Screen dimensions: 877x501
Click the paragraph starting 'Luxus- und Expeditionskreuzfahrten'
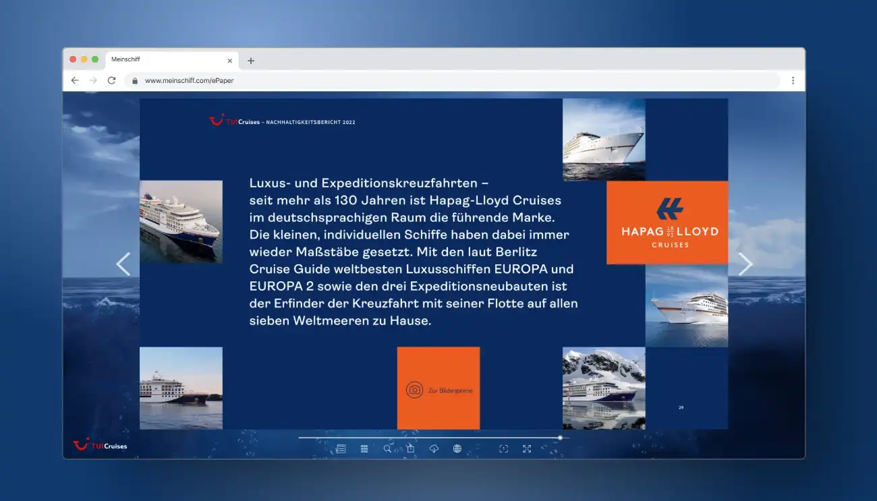(414, 252)
